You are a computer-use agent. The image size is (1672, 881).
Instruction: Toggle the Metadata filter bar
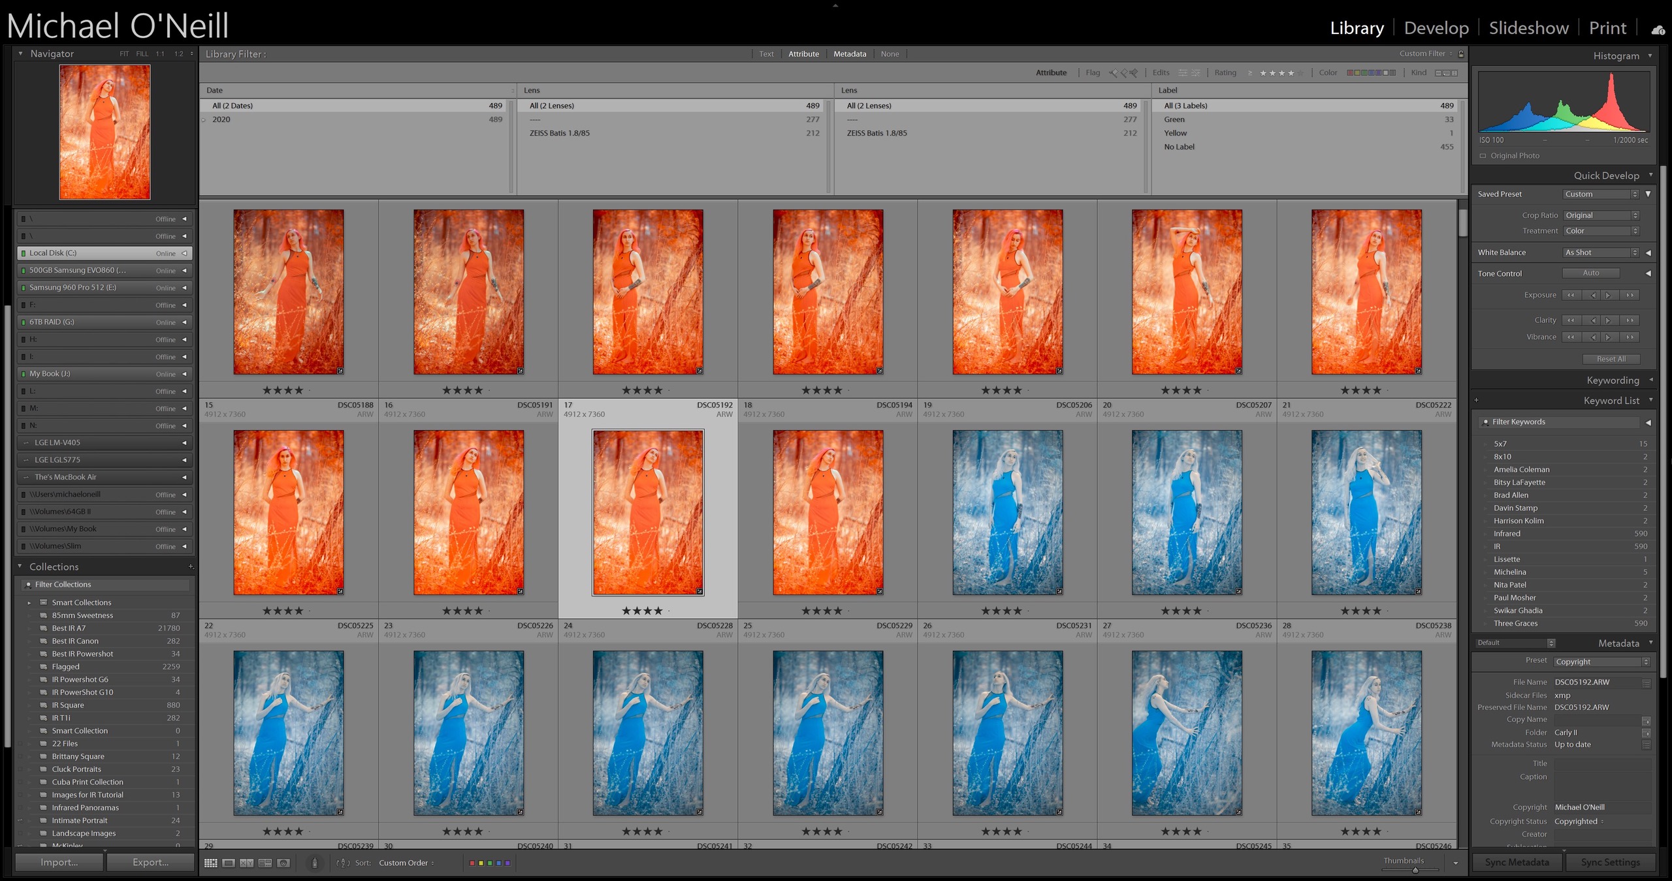coord(850,54)
